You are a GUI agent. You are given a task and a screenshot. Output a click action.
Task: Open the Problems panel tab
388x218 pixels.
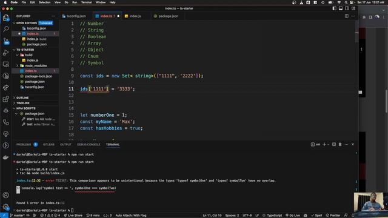point(24,145)
